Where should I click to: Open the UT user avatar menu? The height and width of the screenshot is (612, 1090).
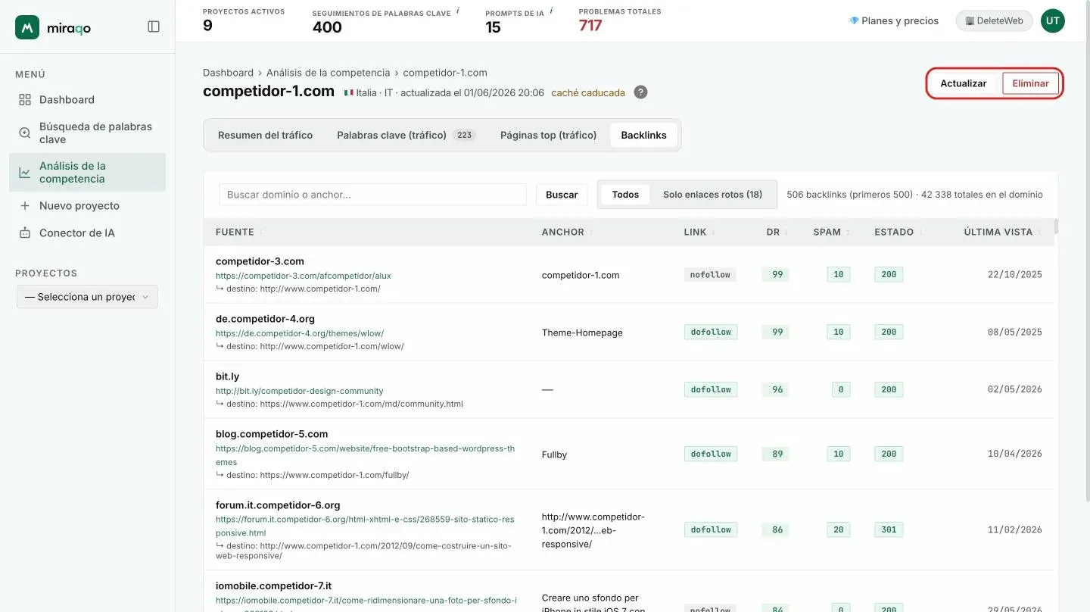pos(1052,20)
